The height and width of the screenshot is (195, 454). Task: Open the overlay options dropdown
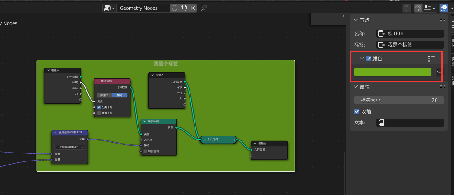452,8
